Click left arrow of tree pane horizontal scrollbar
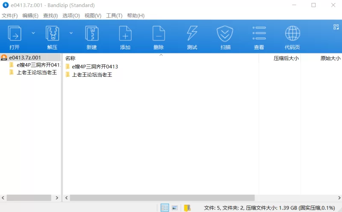Image resolution: width=342 pixels, height=212 pixels. point(3,197)
